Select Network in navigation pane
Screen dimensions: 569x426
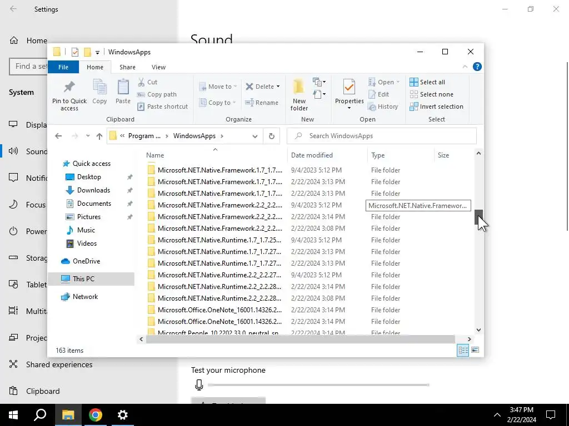click(85, 297)
